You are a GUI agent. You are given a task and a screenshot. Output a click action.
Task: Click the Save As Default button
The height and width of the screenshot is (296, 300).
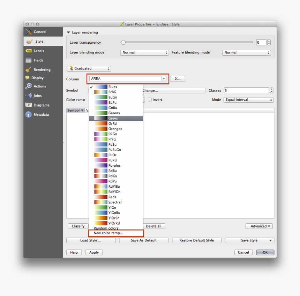click(x=144, y=240)
